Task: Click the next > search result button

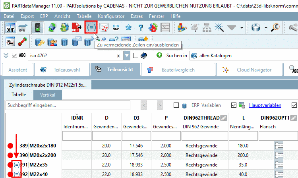Action: click(160, 105)
